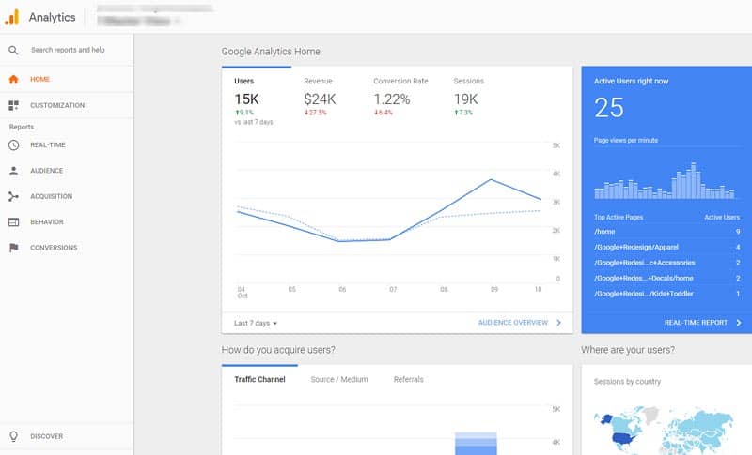The width and height of the screenshot is (752, 455).
Task: Click the arrow beside Real-Time Report
Action: (x=739, y=323)
